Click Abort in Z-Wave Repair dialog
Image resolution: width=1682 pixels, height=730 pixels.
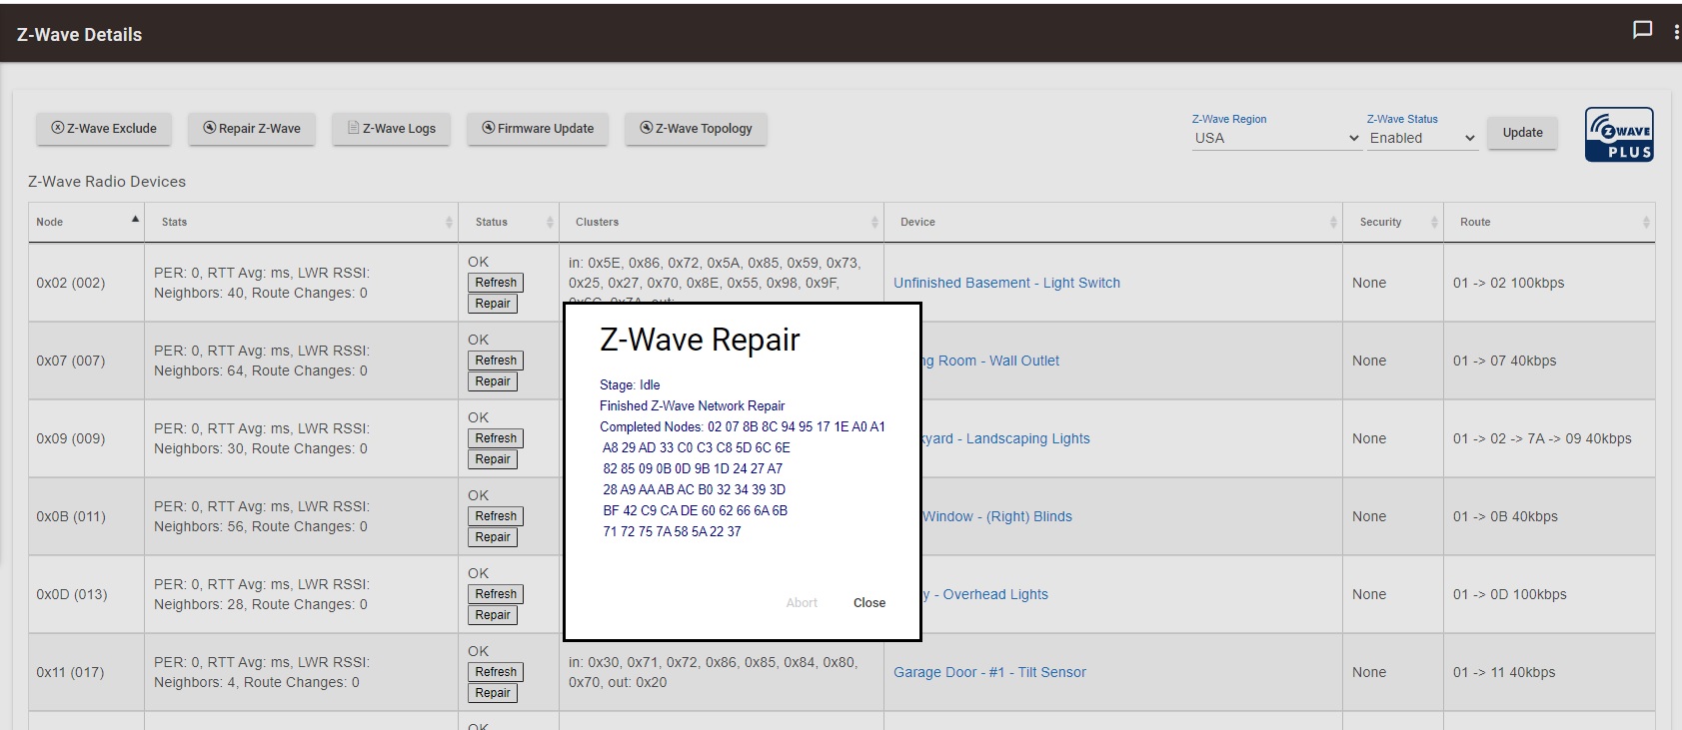pyautogui.click(x=802, y=603)
